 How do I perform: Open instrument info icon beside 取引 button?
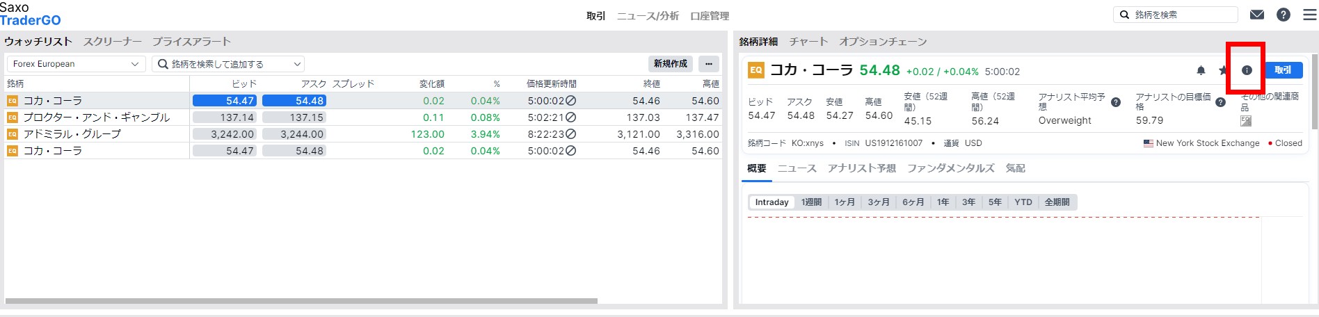[1247, 70]
